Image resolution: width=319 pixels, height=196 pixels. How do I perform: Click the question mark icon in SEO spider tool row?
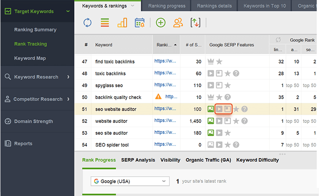(x=236, y=145)
